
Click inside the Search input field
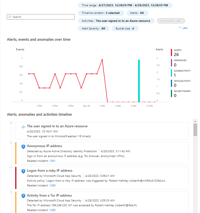(42, 17)
